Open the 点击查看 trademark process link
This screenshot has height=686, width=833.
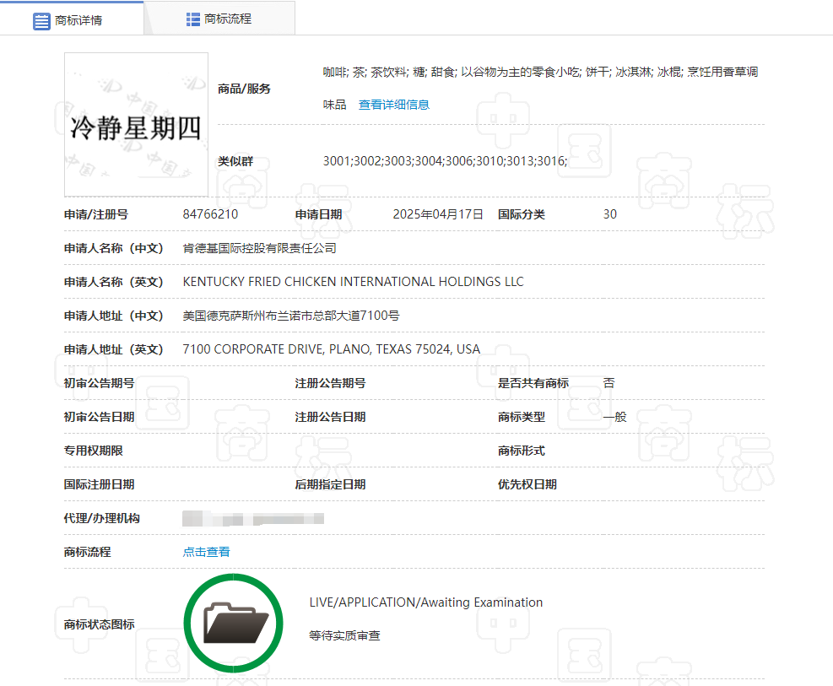pos(206,552)
